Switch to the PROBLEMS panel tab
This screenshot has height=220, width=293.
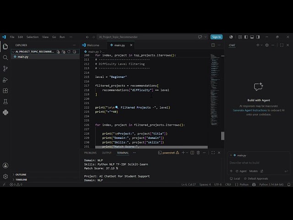[90, 153]
